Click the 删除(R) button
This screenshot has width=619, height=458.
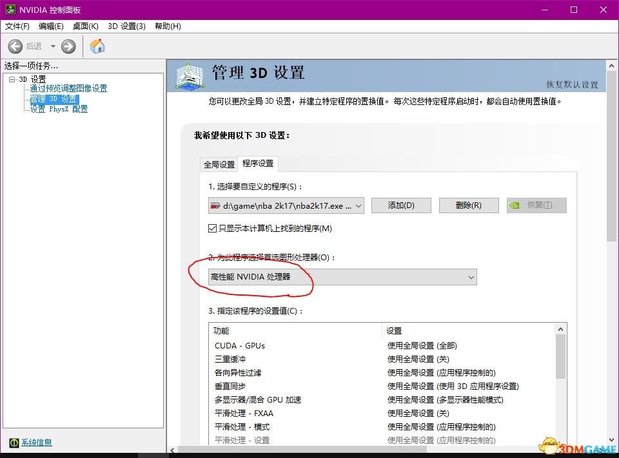tap(469, 205)
